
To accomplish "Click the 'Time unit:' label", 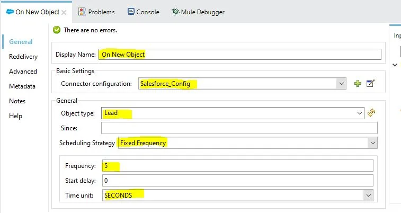I will (x=79, y=196).
